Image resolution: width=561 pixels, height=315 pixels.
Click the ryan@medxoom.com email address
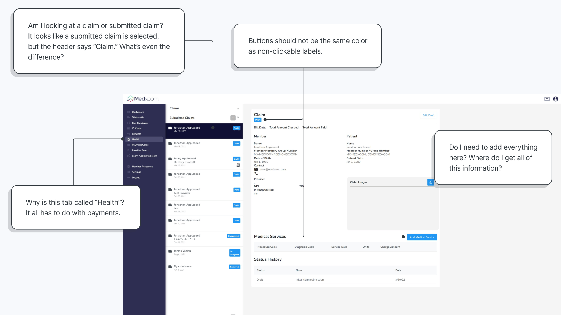coord(273,169)
